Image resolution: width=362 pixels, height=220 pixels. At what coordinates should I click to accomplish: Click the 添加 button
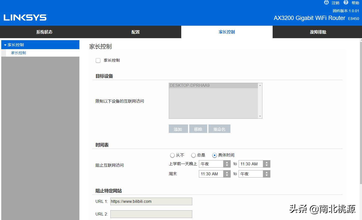178,129
